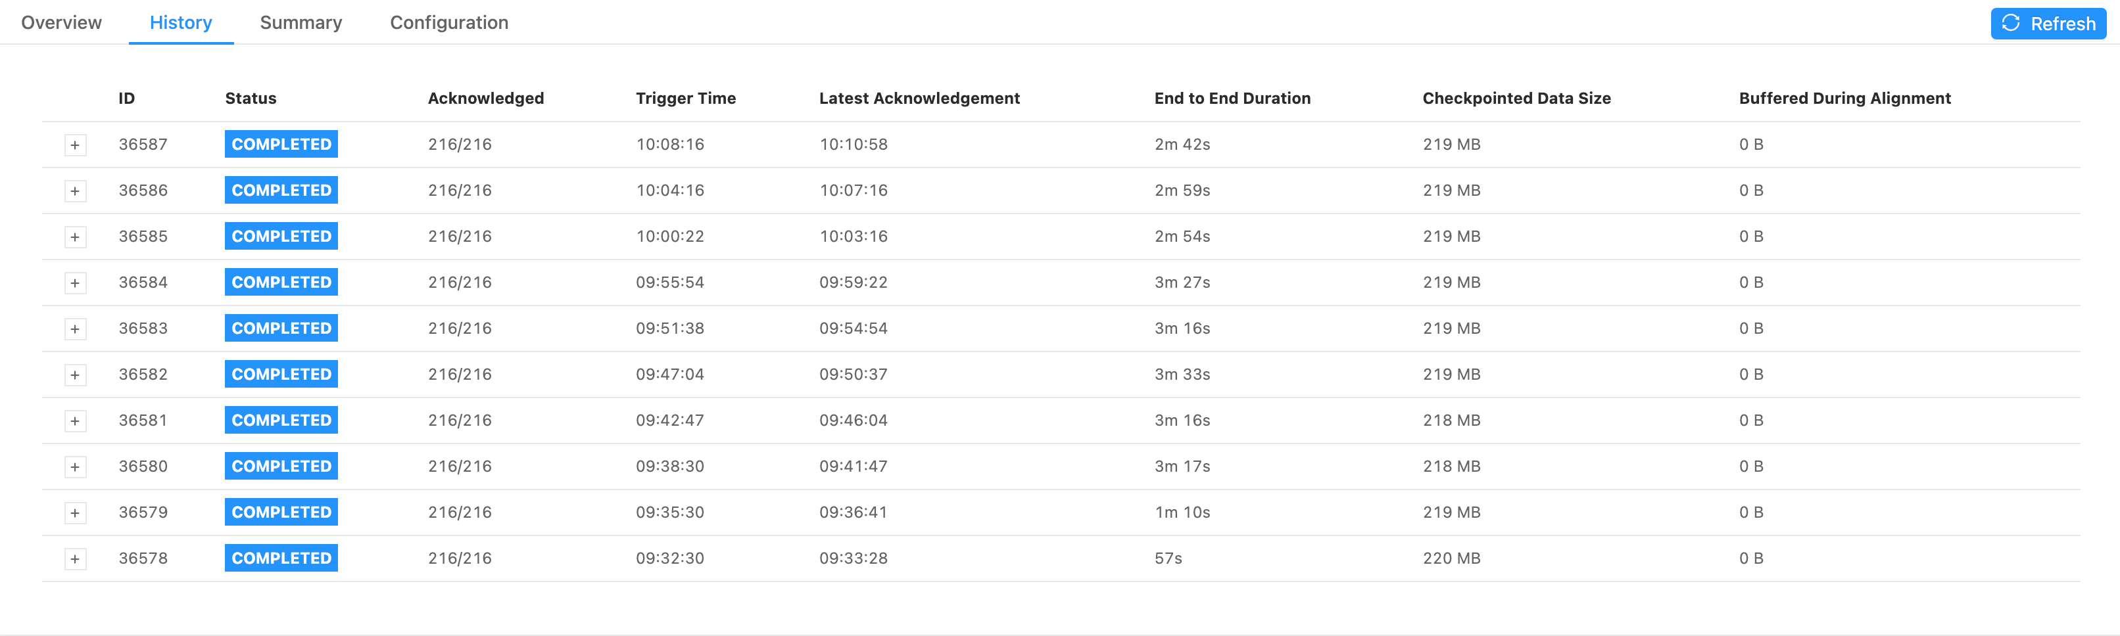Image resolution: width=2120 pixels, height=636 pixels.
Task: Expand checkpoint 36578 row details
Action: (x=75, y=560)
